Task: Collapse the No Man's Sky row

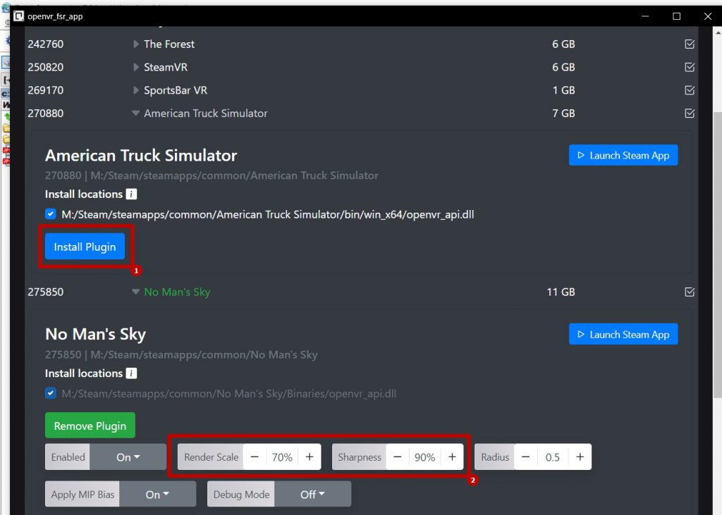Action: coord(135,292)
